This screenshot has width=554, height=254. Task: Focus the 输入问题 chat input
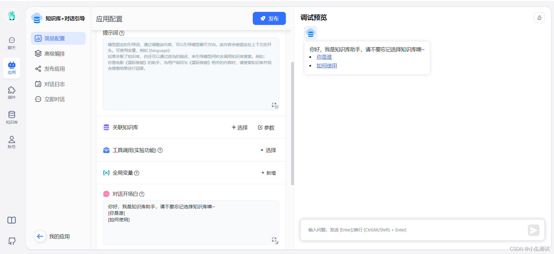415,230
